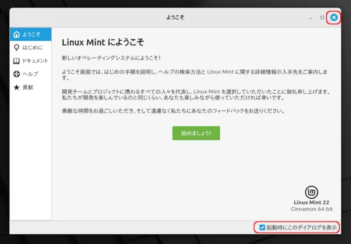Screen dimensions: 351x244
Task: Maximize the ようこそ window
Action: click(322, 18)
